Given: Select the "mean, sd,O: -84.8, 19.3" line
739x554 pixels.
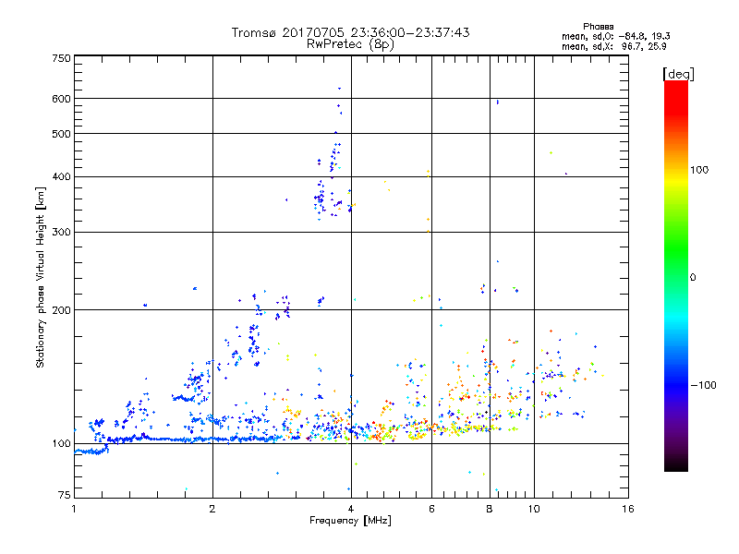Looking at the screenshot, I should [x=615, y=36].
